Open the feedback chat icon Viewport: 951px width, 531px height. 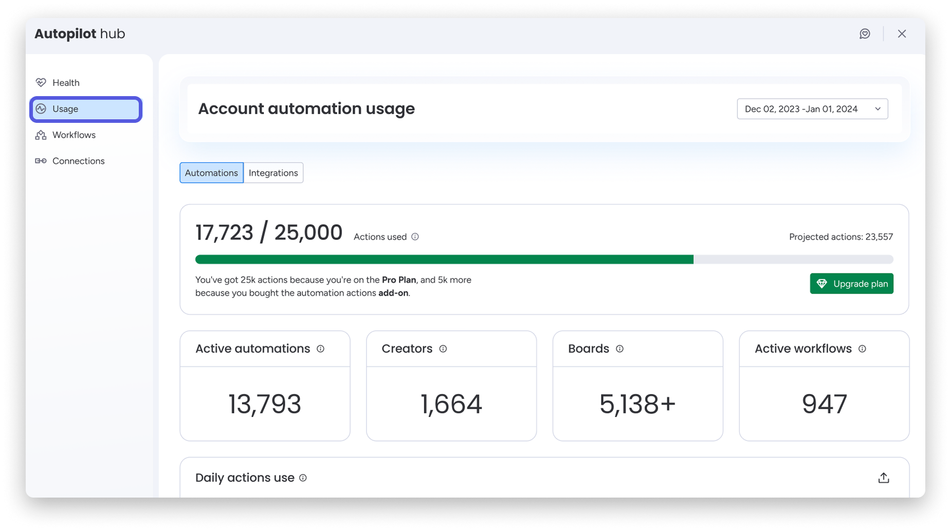pos(865,34)
